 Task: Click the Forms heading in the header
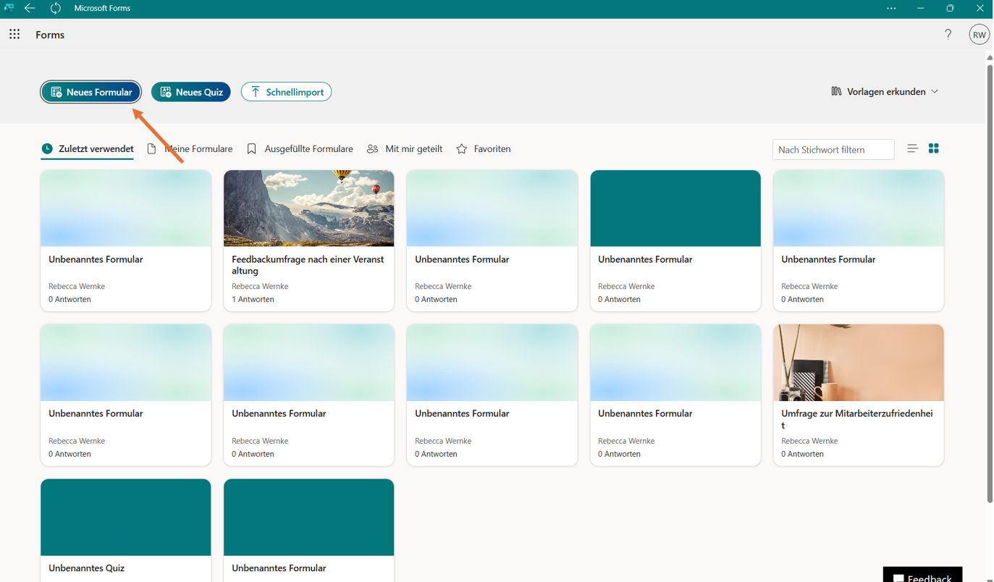pos(50,35)
